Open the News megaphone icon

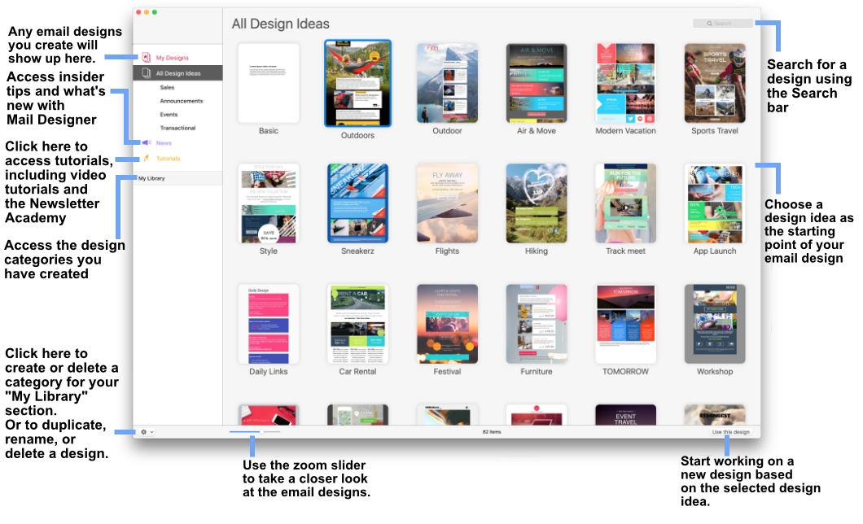coord(147,142)
